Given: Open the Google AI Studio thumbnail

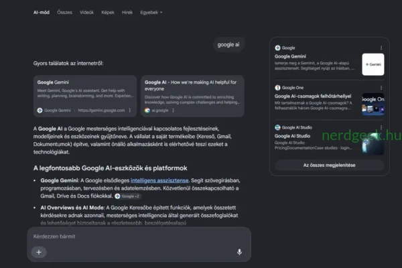Looking at the screenshot, I should click(x=373, y=144).
